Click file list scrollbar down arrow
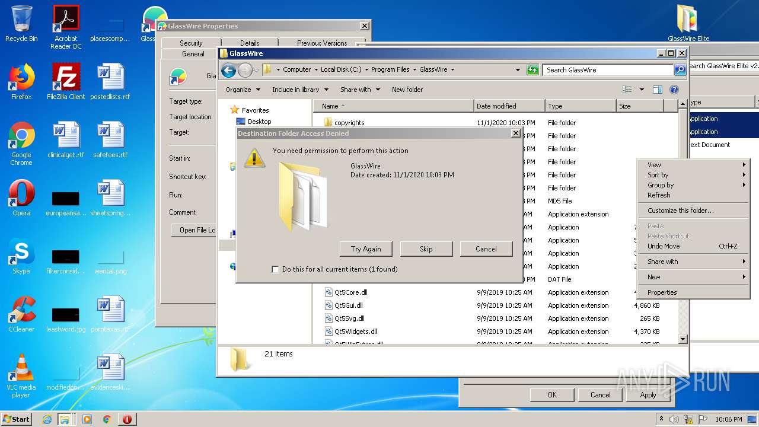The height and width of the screenshot is (427, 759). click(683, 339)
